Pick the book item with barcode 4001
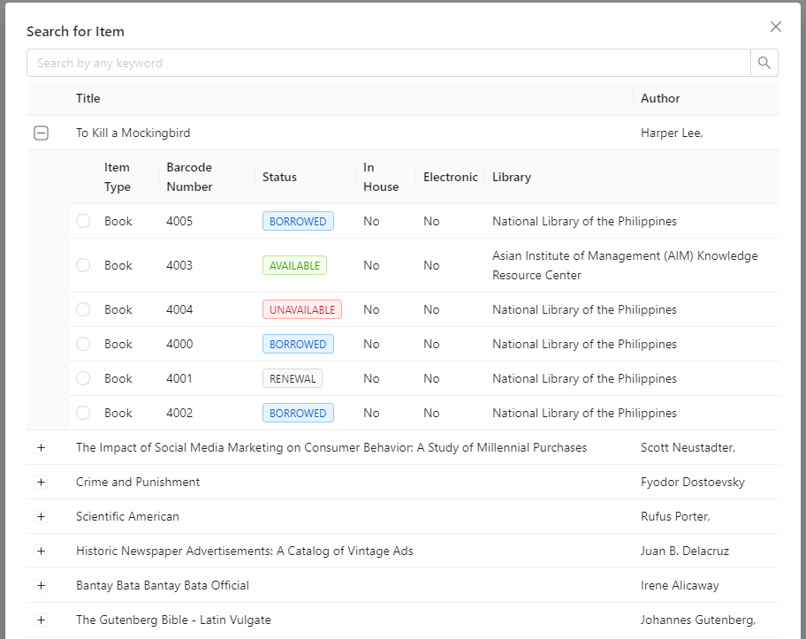The width and height of the screenshot is (806, 639). (x=83, y=379)
